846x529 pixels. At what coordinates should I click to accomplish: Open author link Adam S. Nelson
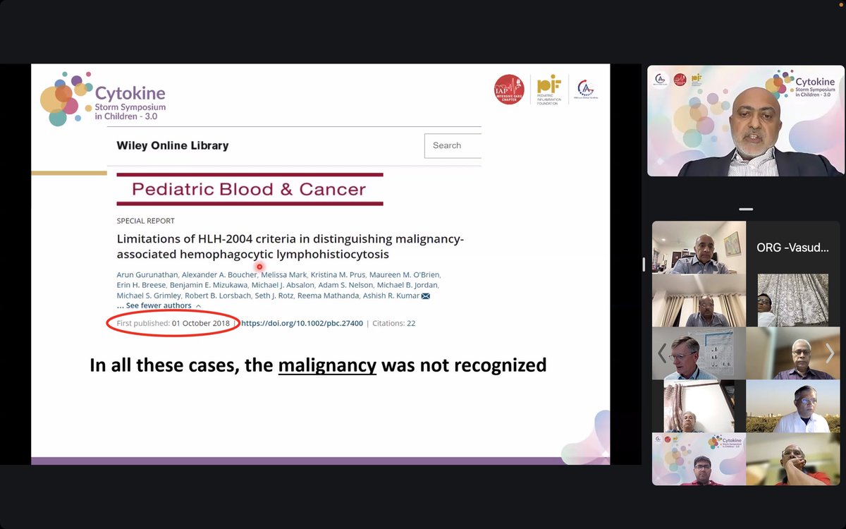[344, 285]
